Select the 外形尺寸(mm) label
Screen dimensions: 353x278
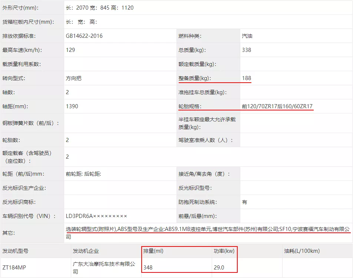[x=20, y=8]
